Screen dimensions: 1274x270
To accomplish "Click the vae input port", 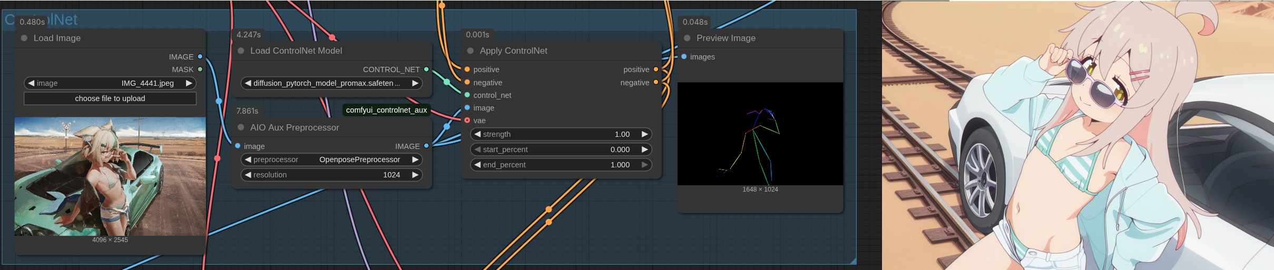I will [x=467, y=121].
